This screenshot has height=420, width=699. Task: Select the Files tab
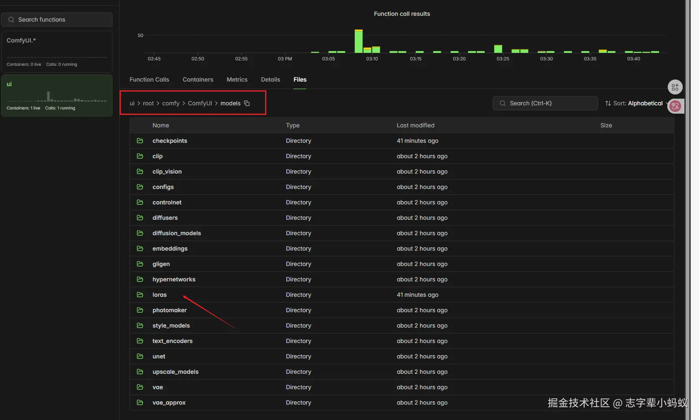pos(300,80)
